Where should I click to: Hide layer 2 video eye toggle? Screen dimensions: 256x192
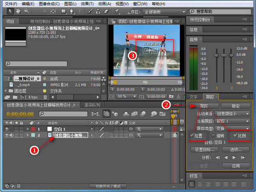[7, 135]
